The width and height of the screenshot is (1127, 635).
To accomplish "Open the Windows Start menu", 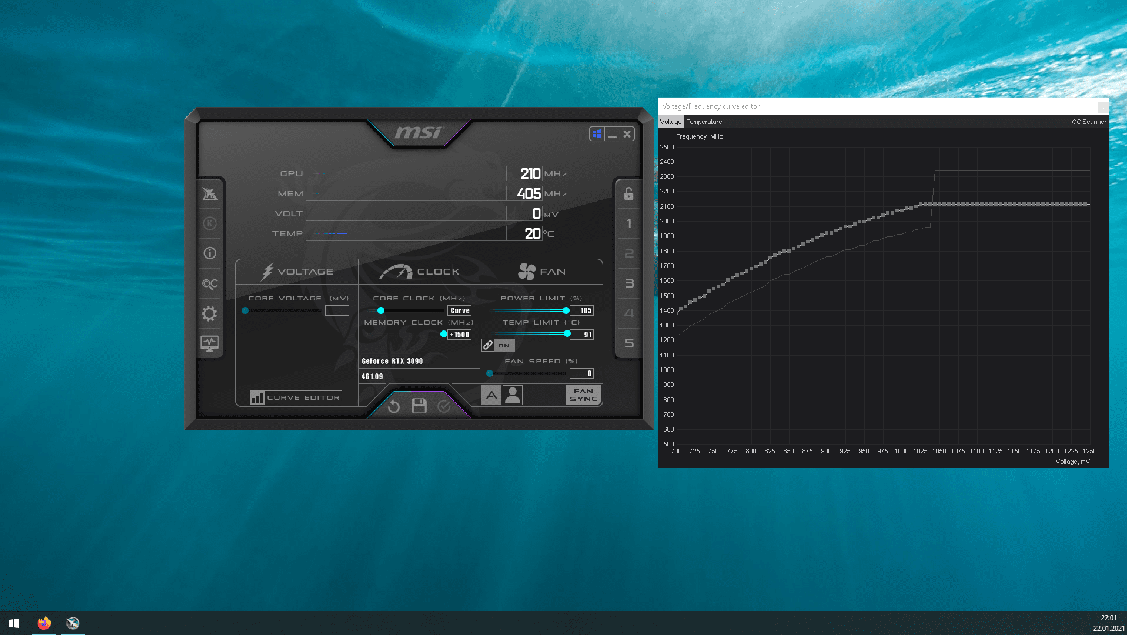I will click(x=14, y=623).
